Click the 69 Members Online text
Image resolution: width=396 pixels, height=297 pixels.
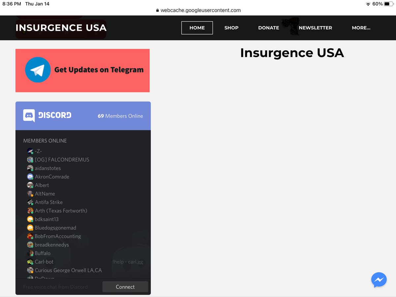120,116
